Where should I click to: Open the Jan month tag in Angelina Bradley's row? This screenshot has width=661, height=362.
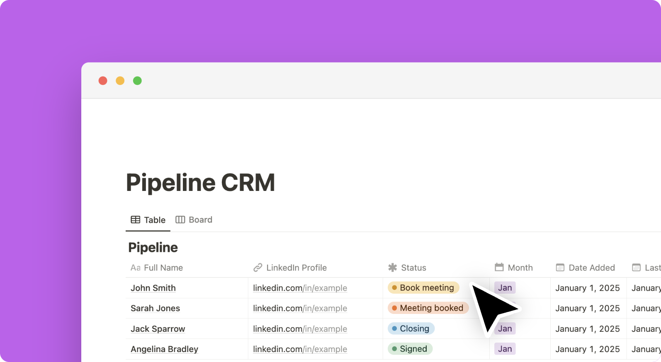click(505, 349)
